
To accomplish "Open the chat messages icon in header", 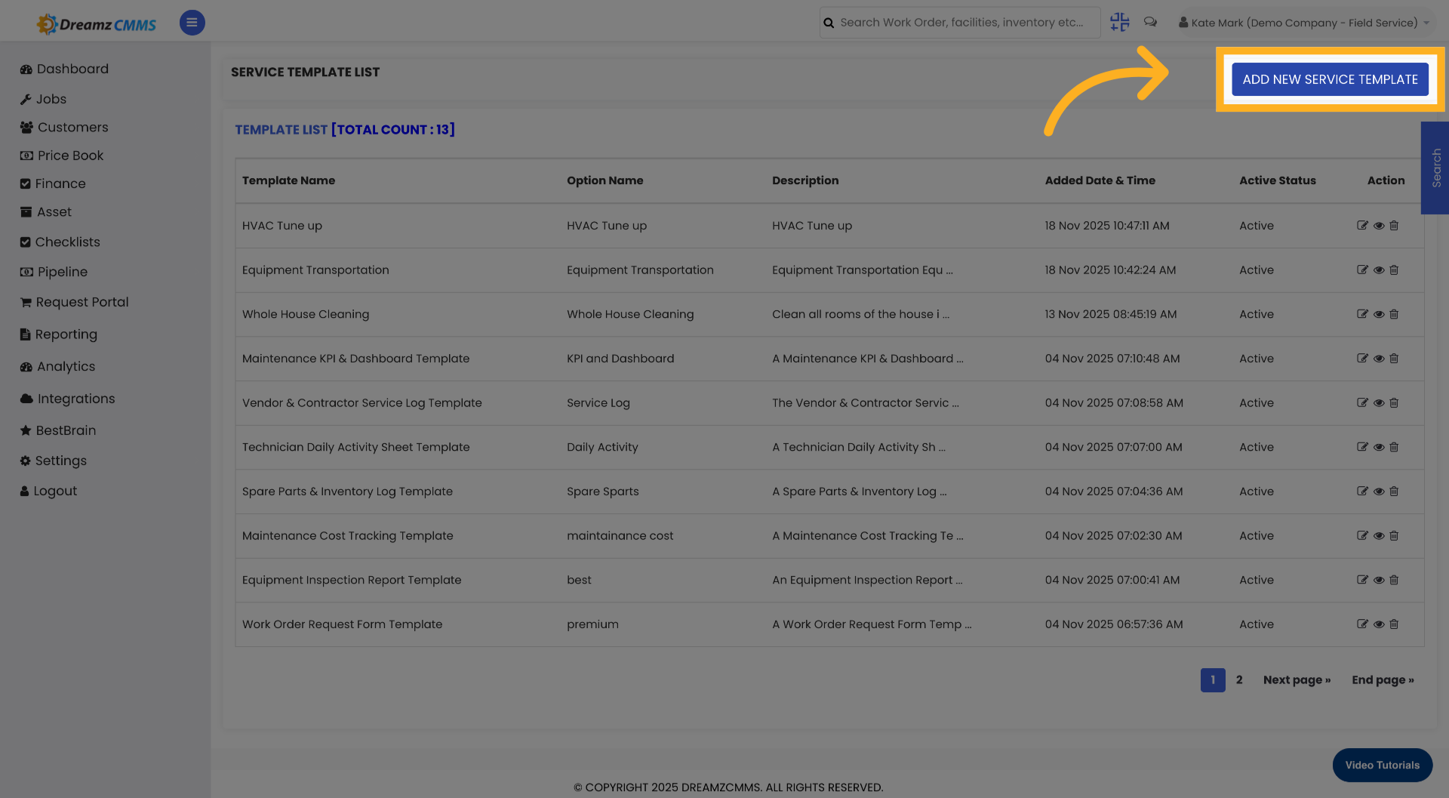I will point(1150,23).
